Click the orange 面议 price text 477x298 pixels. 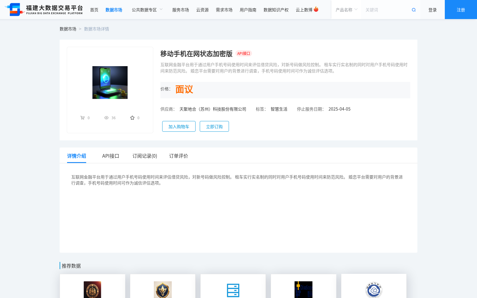click(x=184, y=89)
